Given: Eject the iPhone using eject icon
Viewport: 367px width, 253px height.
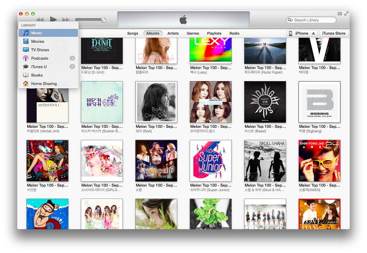Looking at the screenshot, I should coord(314,34).
